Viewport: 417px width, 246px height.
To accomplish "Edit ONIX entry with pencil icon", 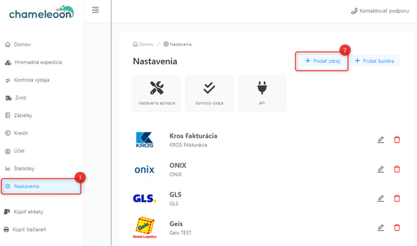I will click(381, 169).
